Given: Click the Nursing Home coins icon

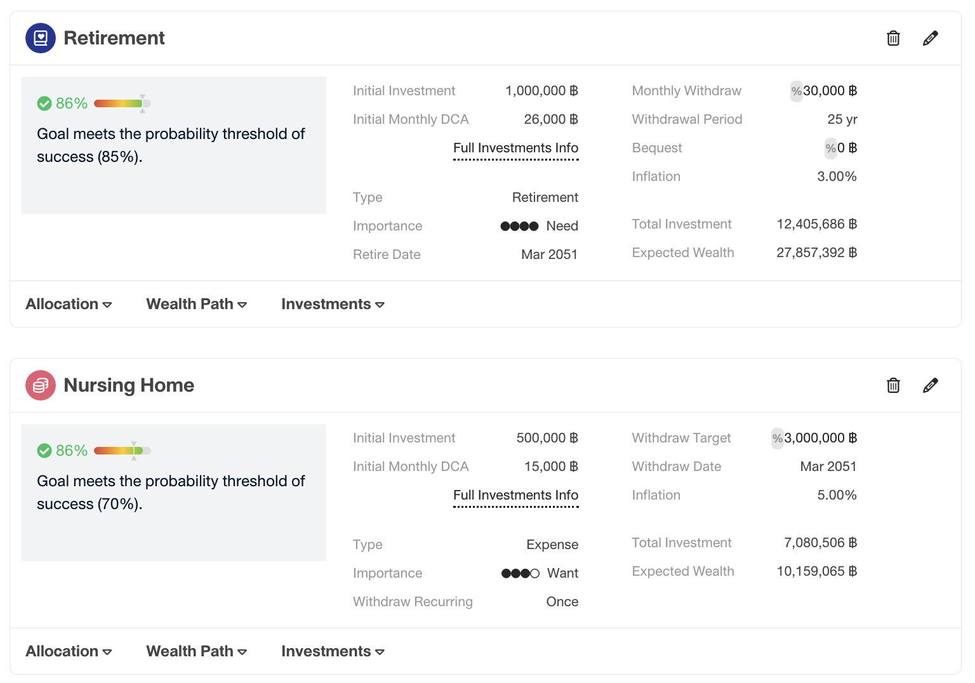Looking at the screenshot, I should [41, 385].
